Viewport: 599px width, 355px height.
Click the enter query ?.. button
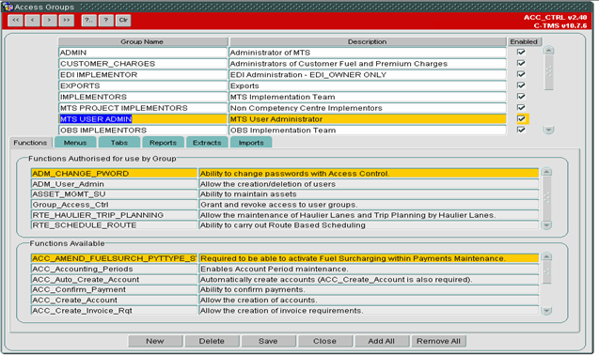pyautogui.click(x=88, y=21)
